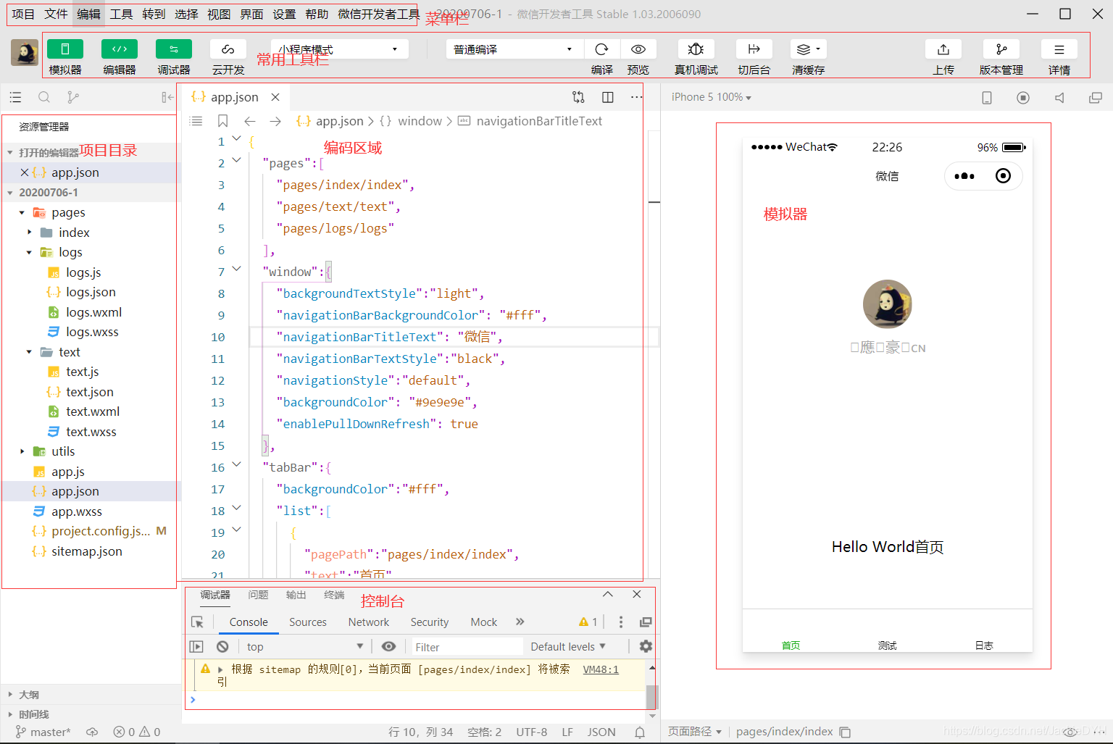Screen dimensions: 1113x744
Task: Toggle the 调试器 debugger panel button
Action: (174, 49)
